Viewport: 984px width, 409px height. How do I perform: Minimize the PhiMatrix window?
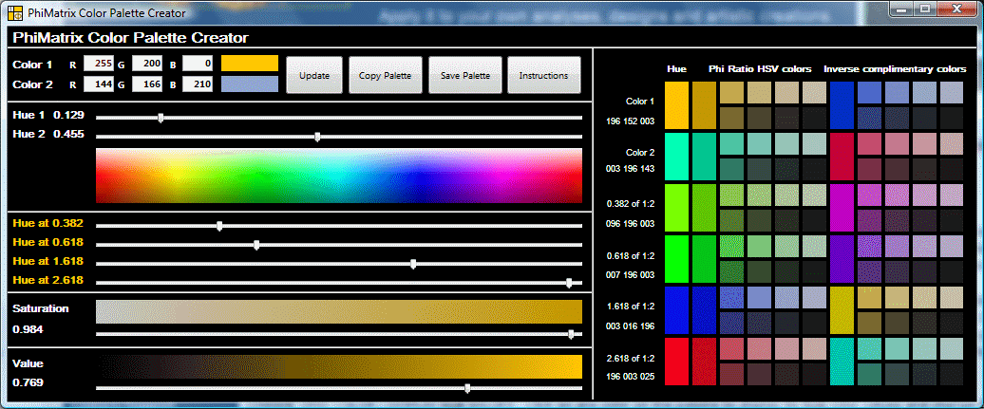click(x=902, y=9)
